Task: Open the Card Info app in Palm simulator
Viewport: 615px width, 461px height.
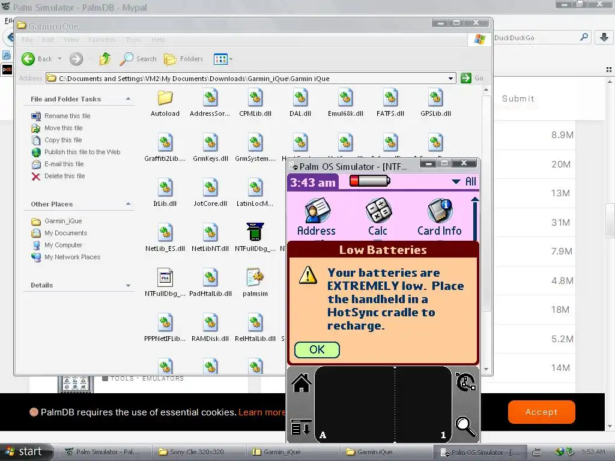Action: (439, 217)
